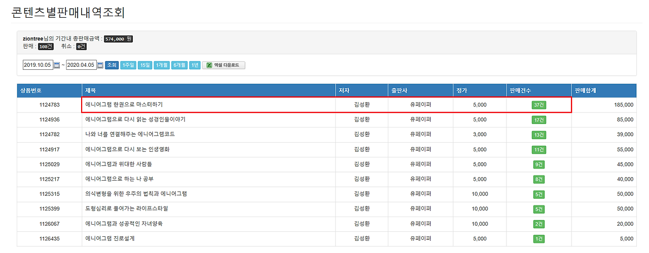Image resolution: width=649 pixels, height=253 pixels.
Task: Select the 1년 period button
Action: click(x=195, y=65)
